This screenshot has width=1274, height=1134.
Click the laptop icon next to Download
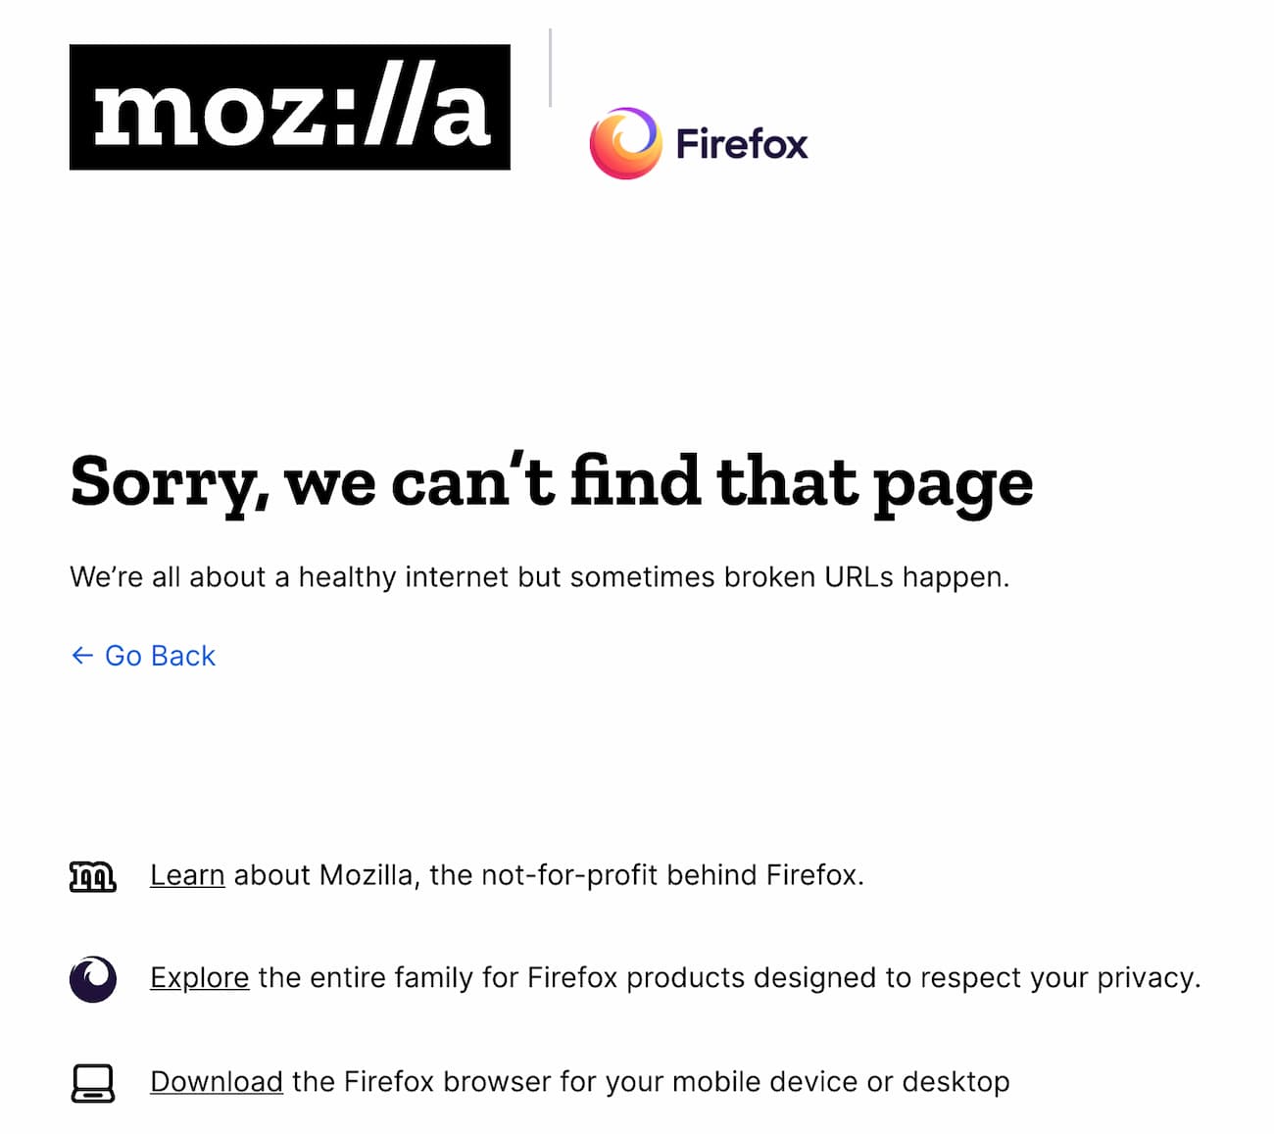(93, 1082)
